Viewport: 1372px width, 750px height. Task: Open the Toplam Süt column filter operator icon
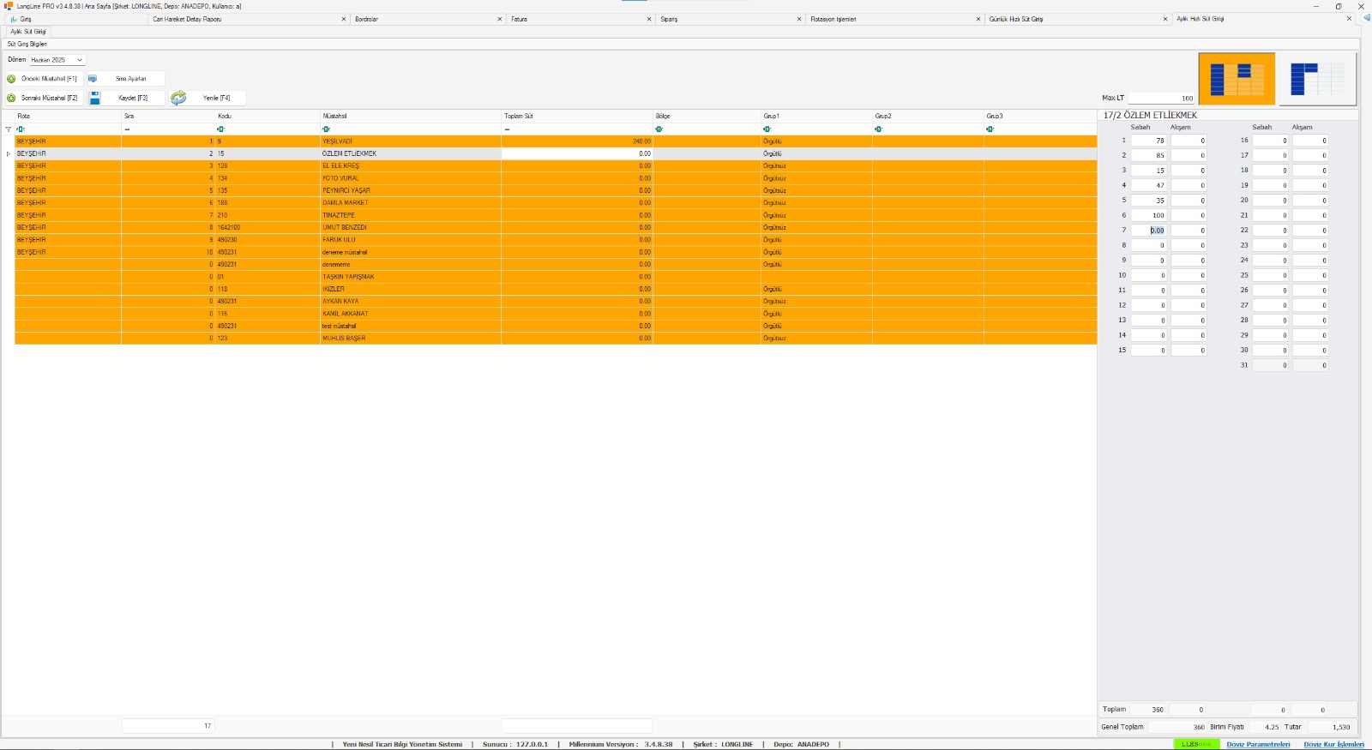[x=507, y=129]
